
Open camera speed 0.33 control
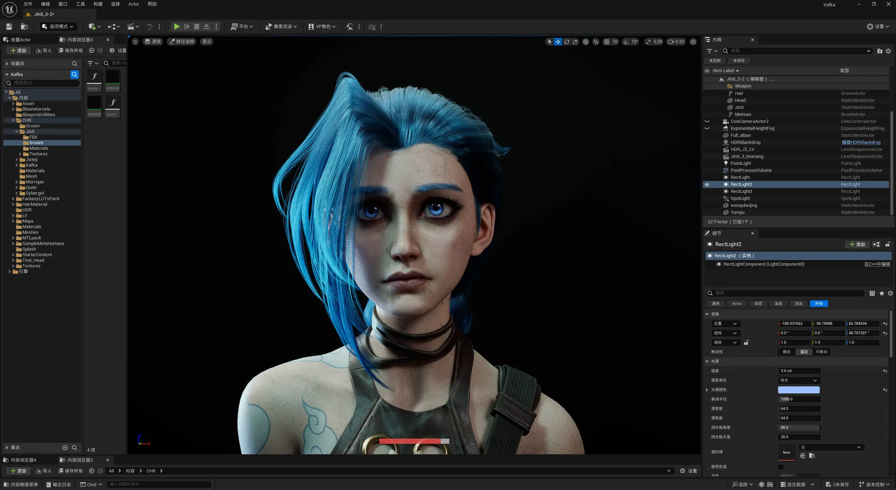[676, 42]
